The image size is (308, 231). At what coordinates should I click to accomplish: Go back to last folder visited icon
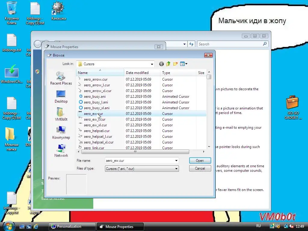pyautogui.click(x=161, y=64)
